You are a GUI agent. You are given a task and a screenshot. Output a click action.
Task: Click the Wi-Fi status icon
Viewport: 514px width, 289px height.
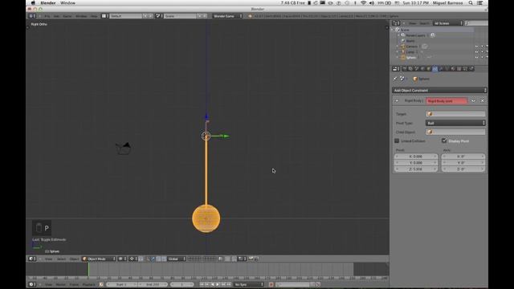click(363, 3)
